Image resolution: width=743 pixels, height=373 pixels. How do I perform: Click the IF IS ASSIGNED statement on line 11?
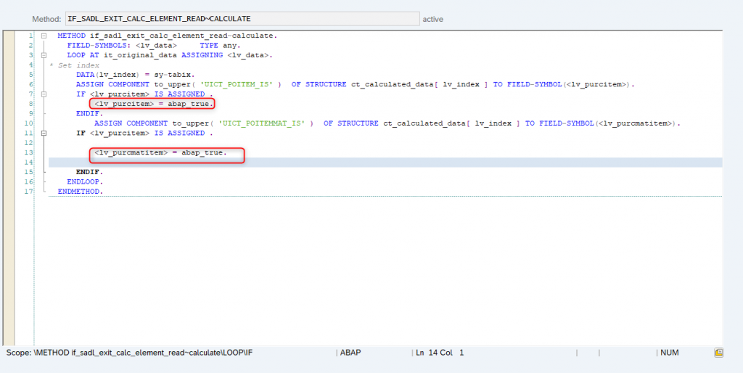(x=144, y=134)
